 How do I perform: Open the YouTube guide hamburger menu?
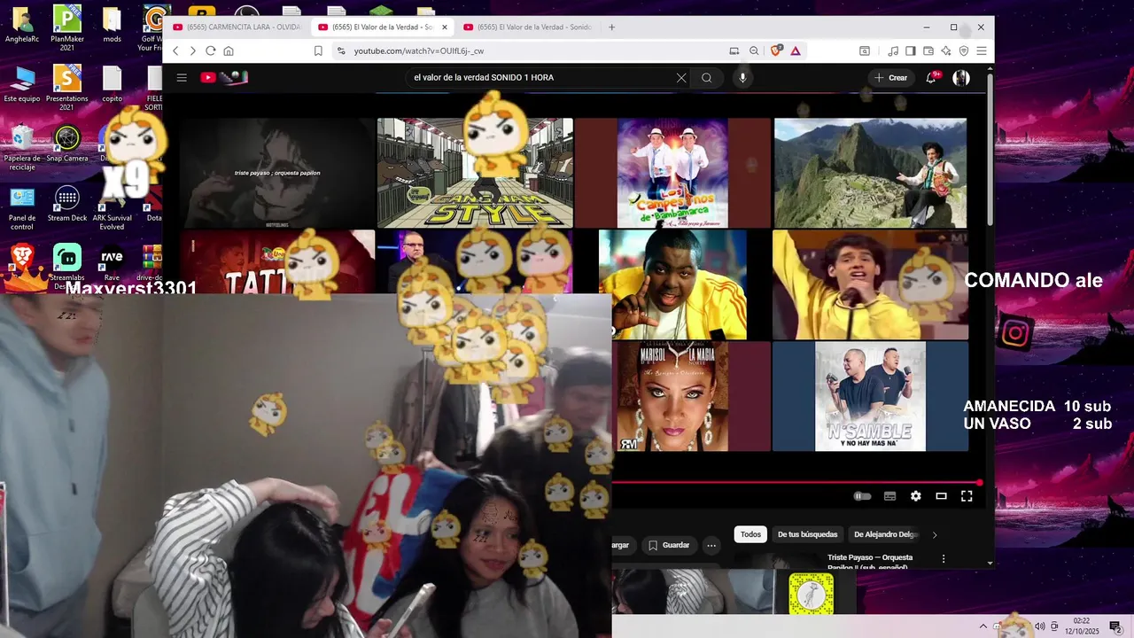click(x=182, y=78)
